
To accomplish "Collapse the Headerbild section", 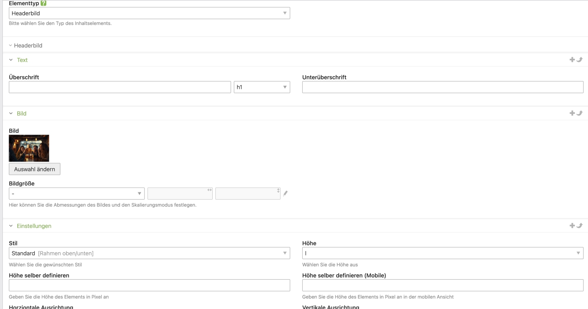I will [26, 46].
